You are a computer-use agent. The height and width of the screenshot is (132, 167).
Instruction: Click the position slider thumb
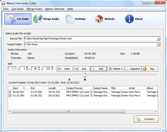pos(85,75)
